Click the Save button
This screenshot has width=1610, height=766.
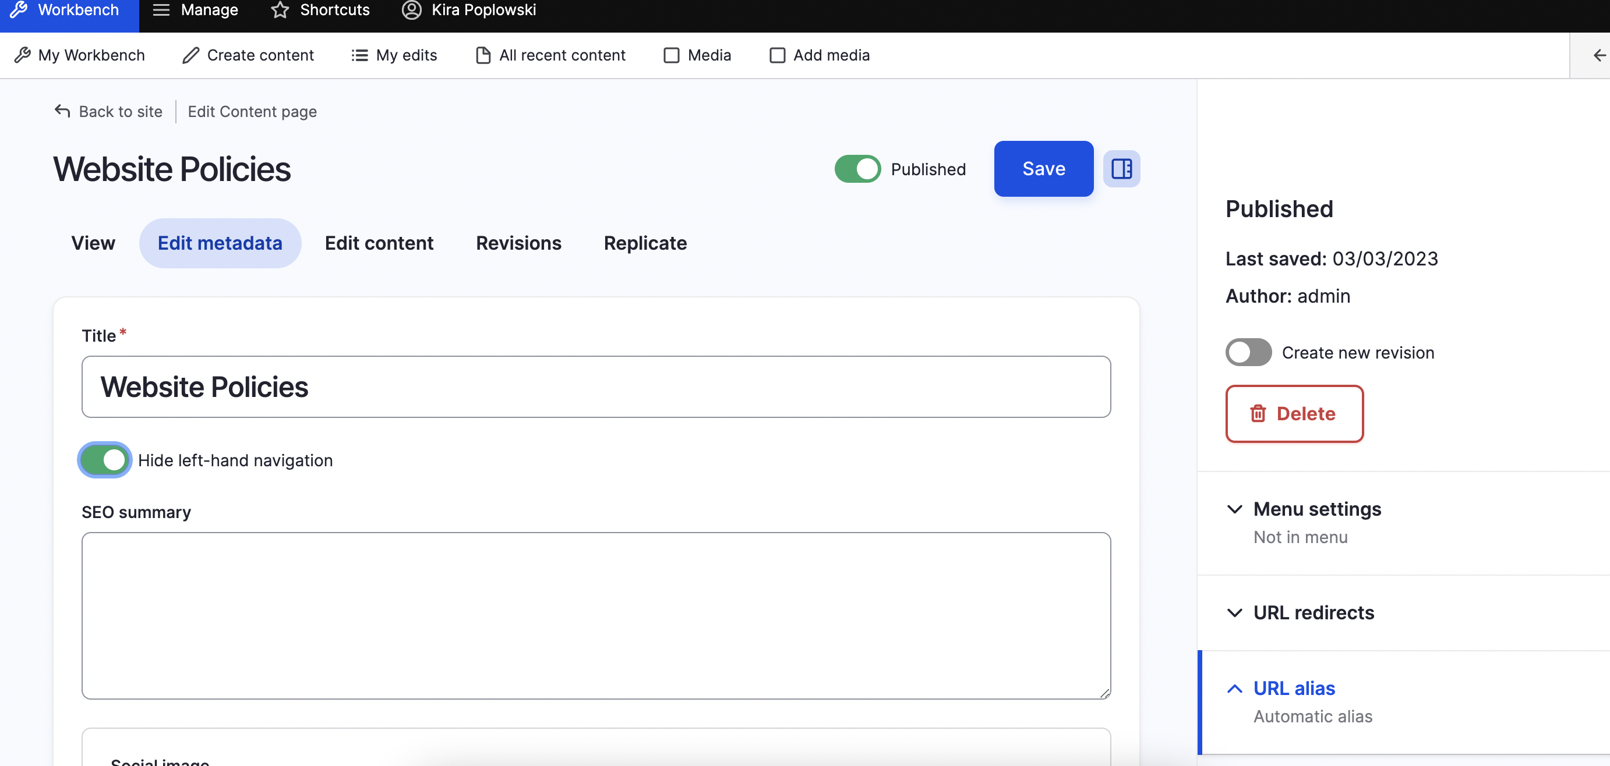click(x=1043, y=168)
